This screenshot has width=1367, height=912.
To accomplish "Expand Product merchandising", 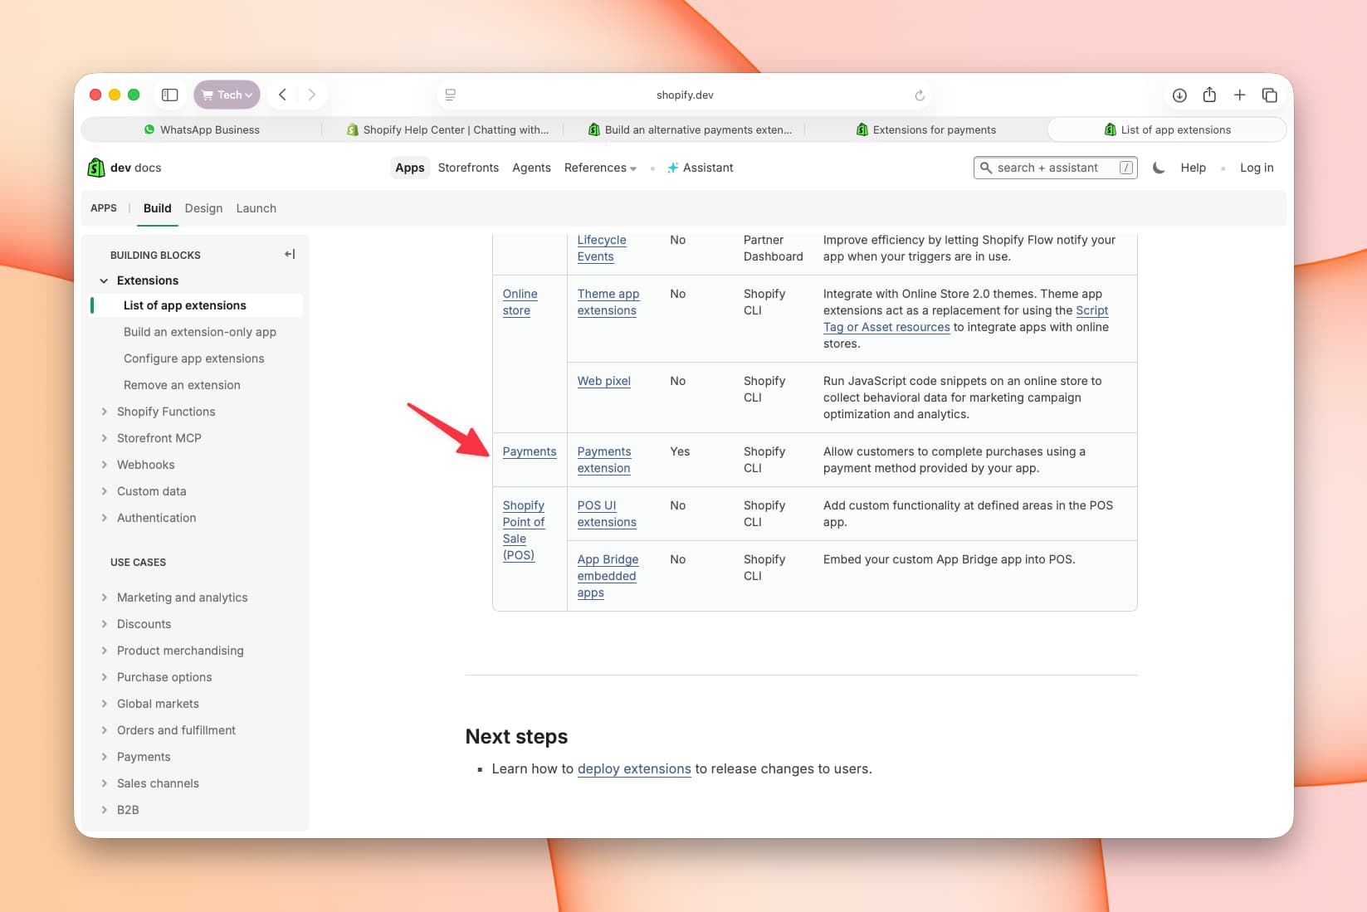I will click(104, 651).
